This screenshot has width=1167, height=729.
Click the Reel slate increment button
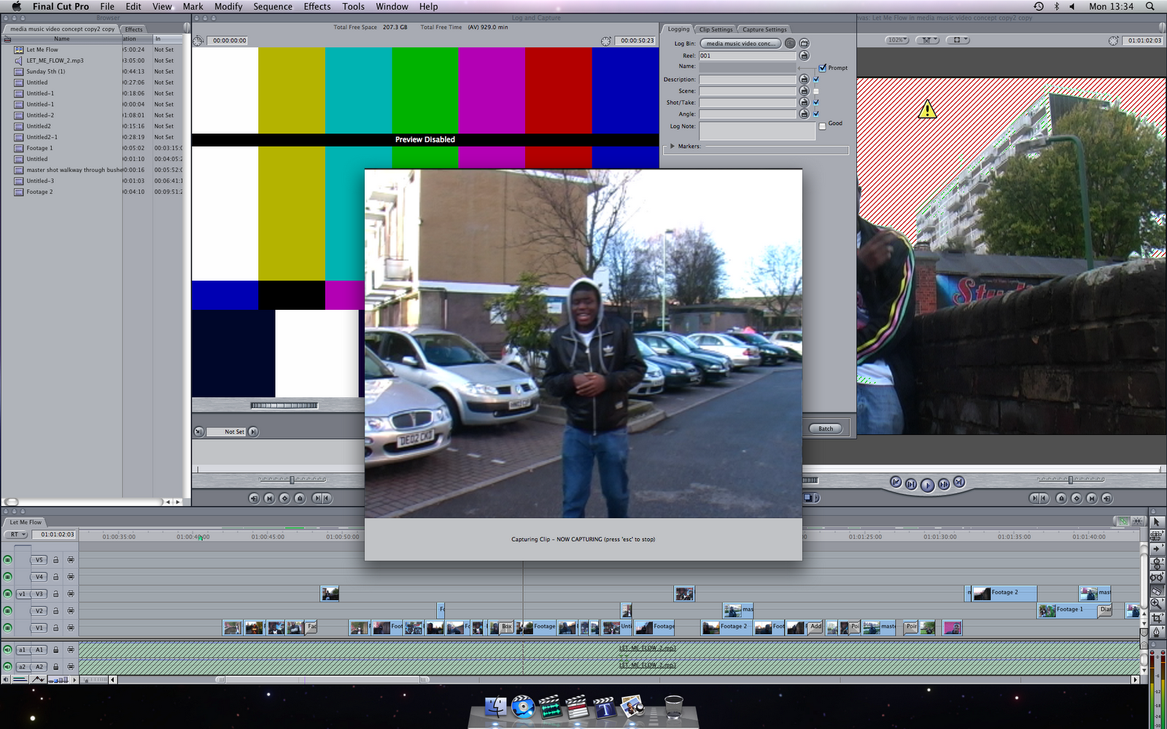[x=804, y=55]
